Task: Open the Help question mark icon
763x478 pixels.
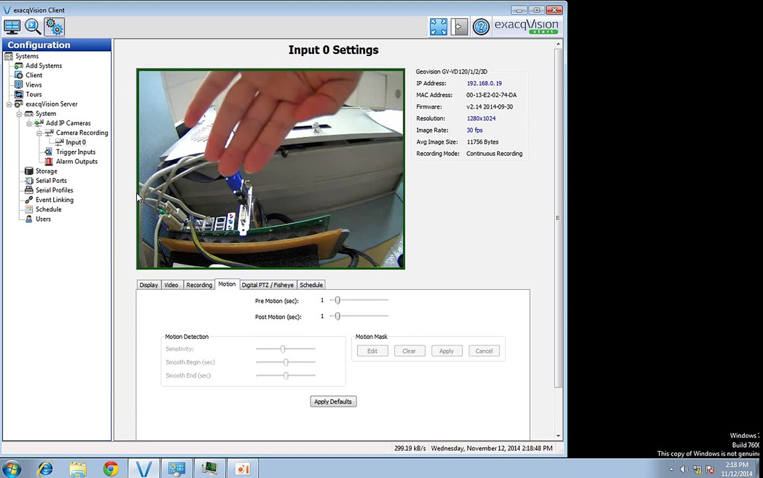Action: (481, 27)
